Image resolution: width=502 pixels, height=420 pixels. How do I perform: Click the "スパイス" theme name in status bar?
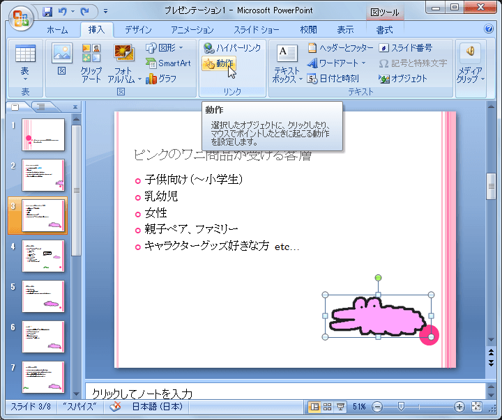pos(79,407)
